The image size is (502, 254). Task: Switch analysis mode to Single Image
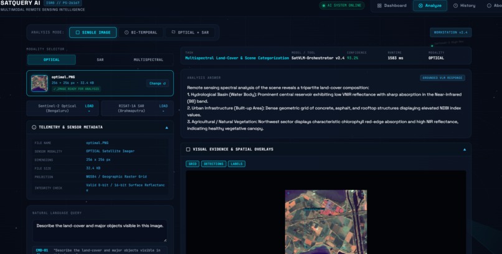(93, 32)
